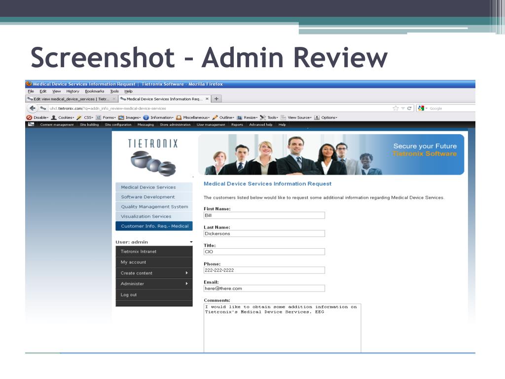Open Site configuration admin menu
505x379 pixels.
pos(118,124)
